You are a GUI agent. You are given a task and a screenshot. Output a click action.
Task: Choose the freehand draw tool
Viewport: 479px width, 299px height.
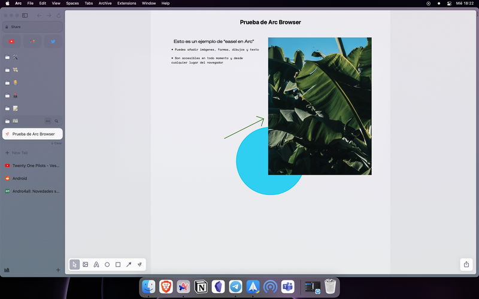140,264
